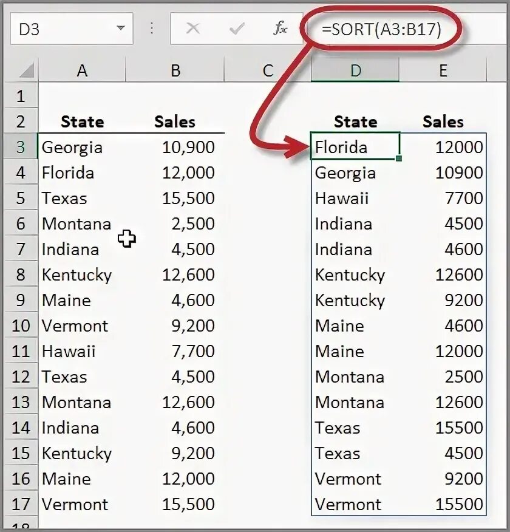The image size is (510, 532).
Task: Select column B header
Action: point(175,71)
